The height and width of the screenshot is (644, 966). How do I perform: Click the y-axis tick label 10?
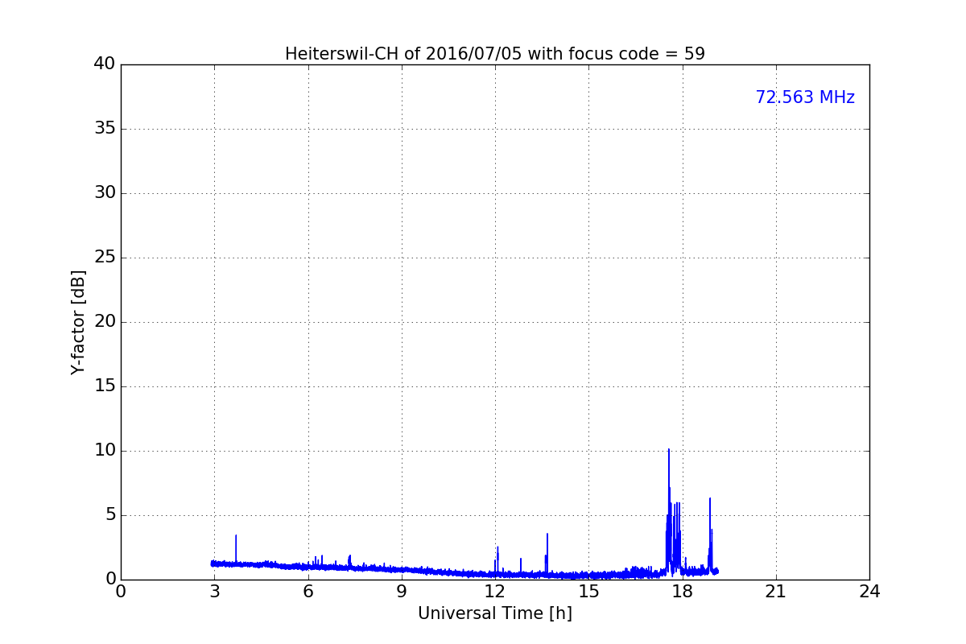(x=105, y=451)
